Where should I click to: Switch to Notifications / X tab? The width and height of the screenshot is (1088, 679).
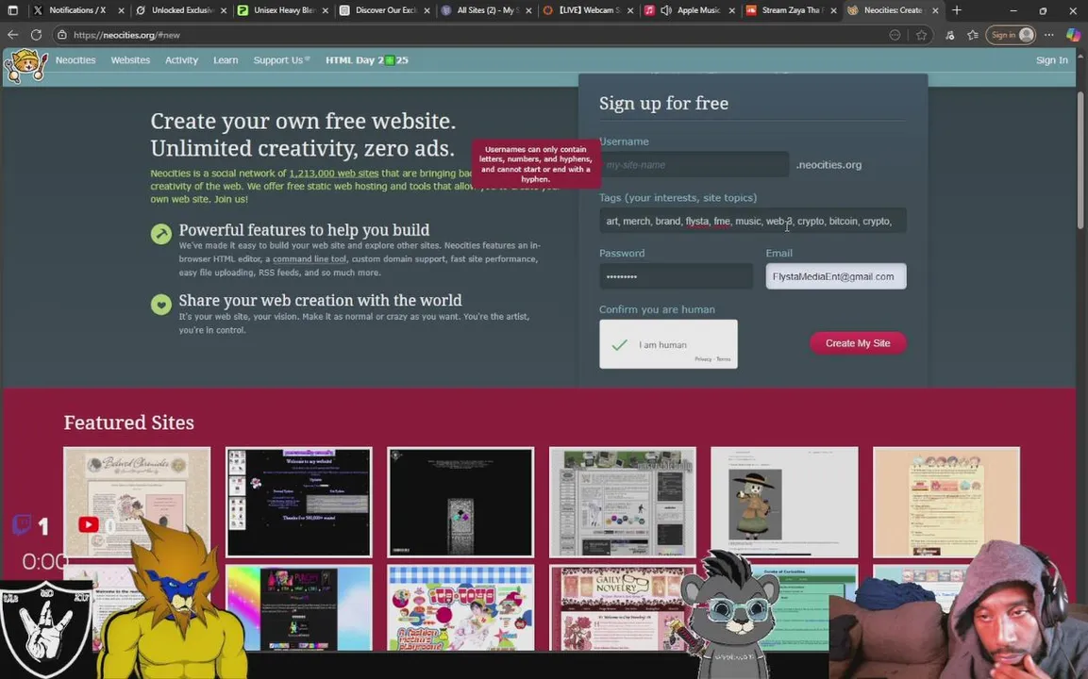pyautogui.click(x=77, y=10)
